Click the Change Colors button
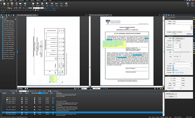195x118 pixels. 179,38
